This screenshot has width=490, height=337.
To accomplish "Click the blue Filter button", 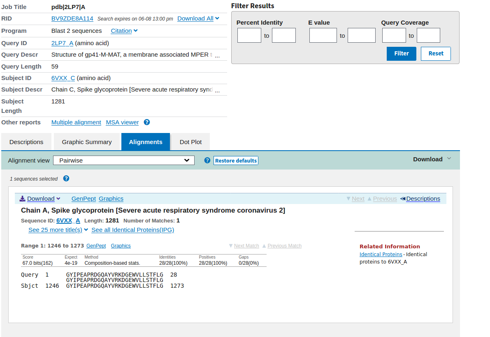I will click(401, 54).
